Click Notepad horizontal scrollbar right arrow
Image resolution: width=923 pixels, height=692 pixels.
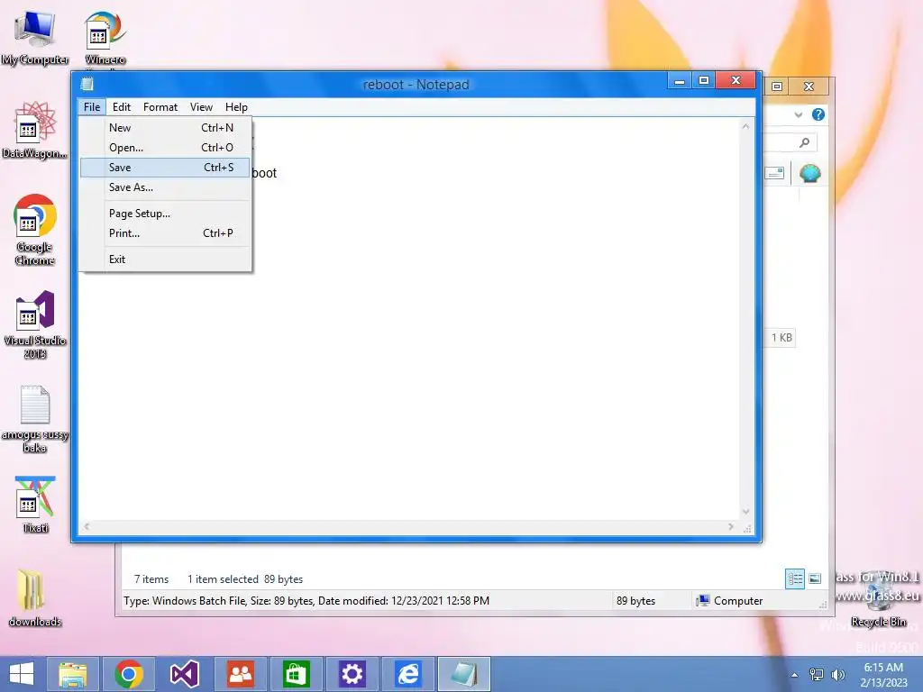pyautogui.click(x=731, y=526)
